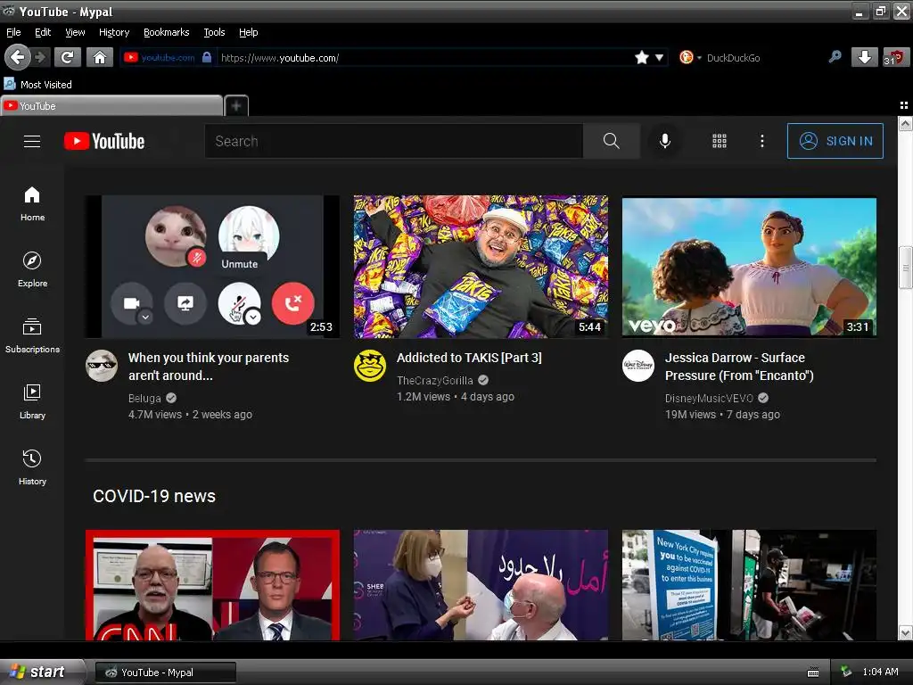Click the taskbar keyboard icon
This screenshot has height=685, width=913.
coord(813,673)
